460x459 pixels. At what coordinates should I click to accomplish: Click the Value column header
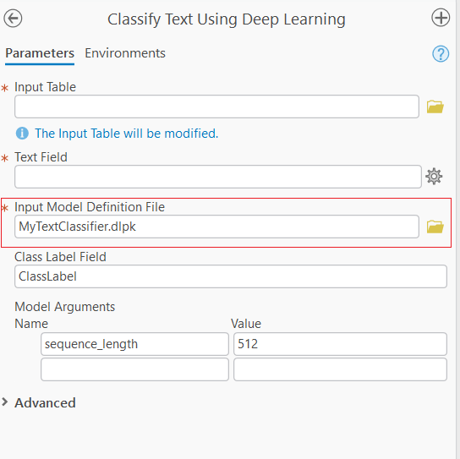[x=246, y=324]
